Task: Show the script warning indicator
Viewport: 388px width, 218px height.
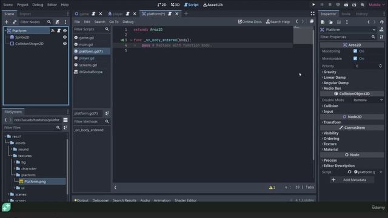Action: click(272, 187)
